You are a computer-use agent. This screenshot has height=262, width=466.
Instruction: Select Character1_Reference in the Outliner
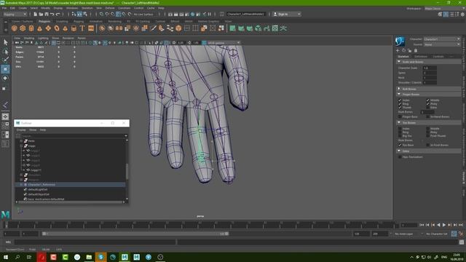[42, 185]
